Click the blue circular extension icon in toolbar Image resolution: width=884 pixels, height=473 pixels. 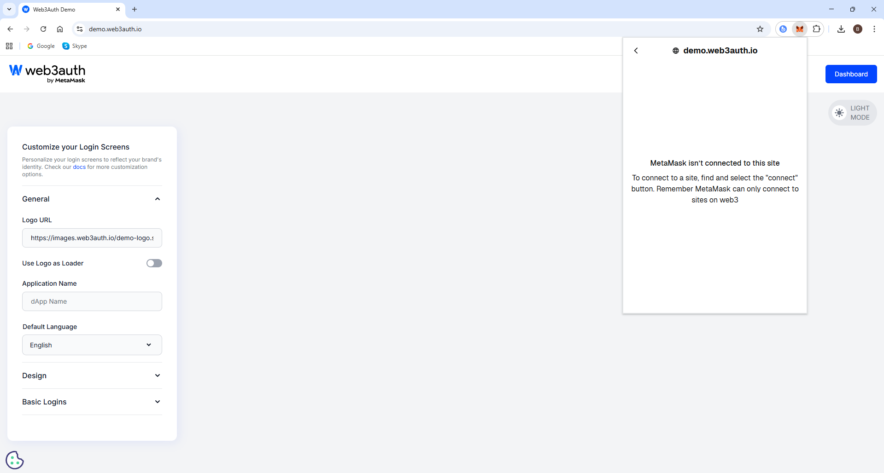[783, 29]
